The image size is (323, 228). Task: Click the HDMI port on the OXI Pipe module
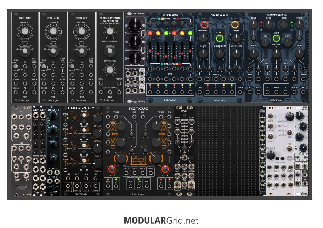tap(21, 187)
